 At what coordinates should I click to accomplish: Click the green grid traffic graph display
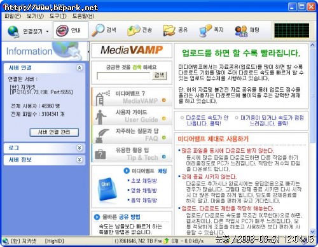point(291,31)
